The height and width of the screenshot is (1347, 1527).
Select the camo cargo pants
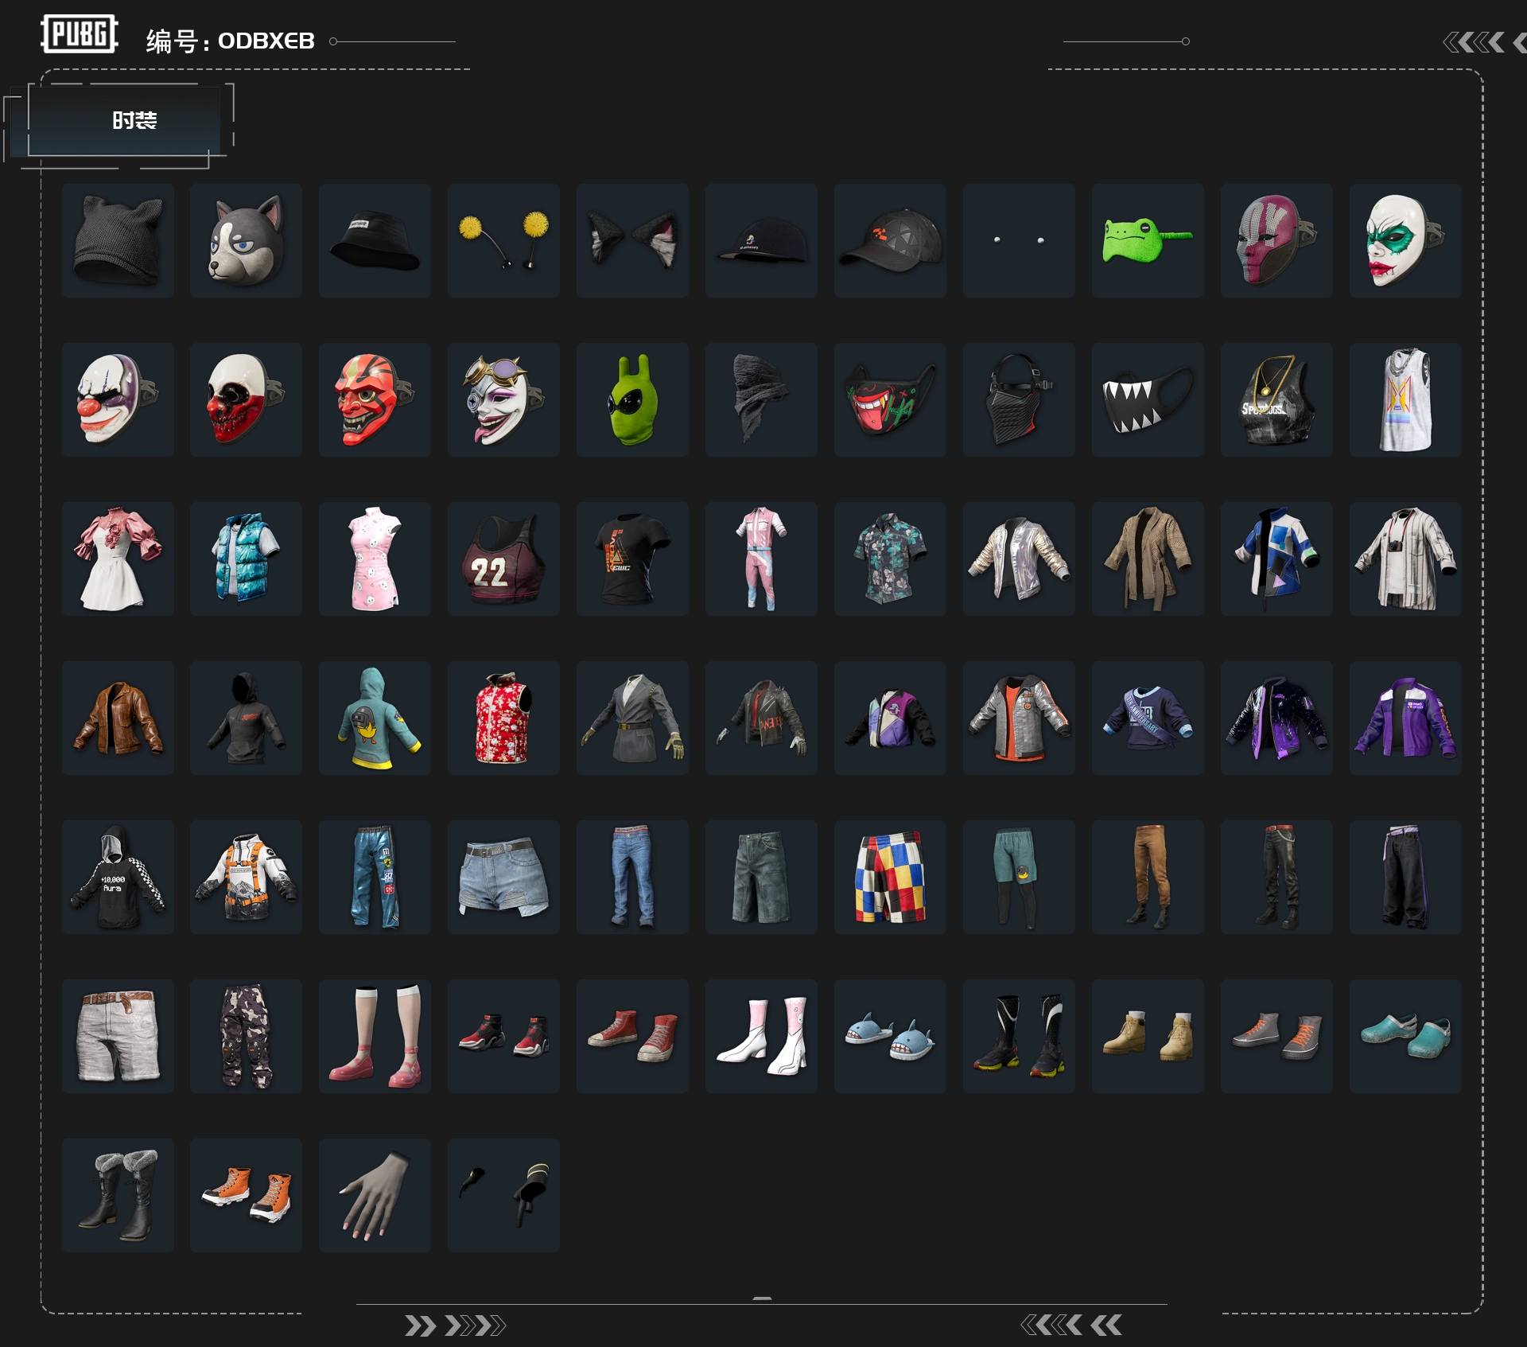pyautogui.click(x=246, y=1036)
